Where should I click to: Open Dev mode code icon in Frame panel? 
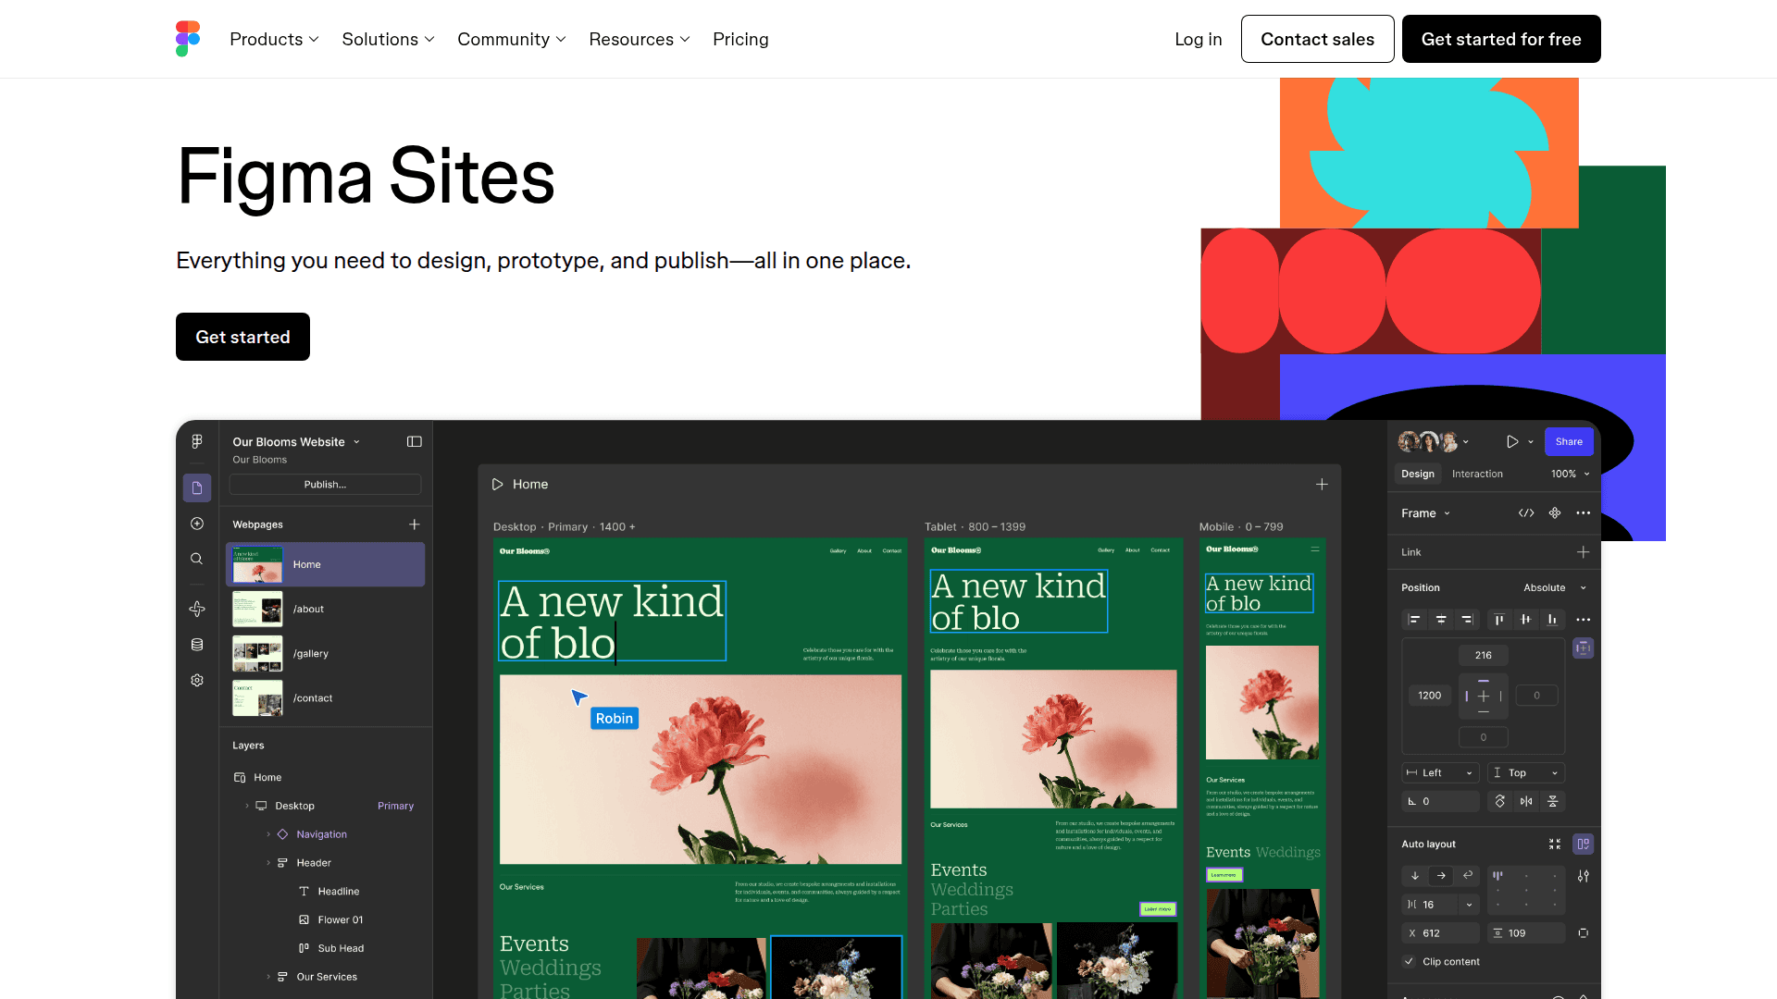(1526, 512)
